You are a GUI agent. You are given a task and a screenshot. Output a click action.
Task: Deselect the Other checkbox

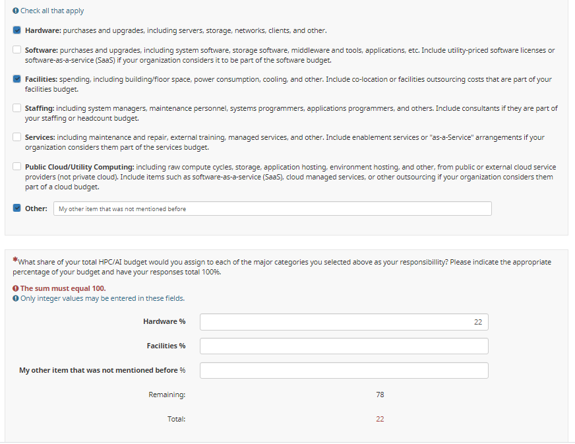click(x=17, y=208)
